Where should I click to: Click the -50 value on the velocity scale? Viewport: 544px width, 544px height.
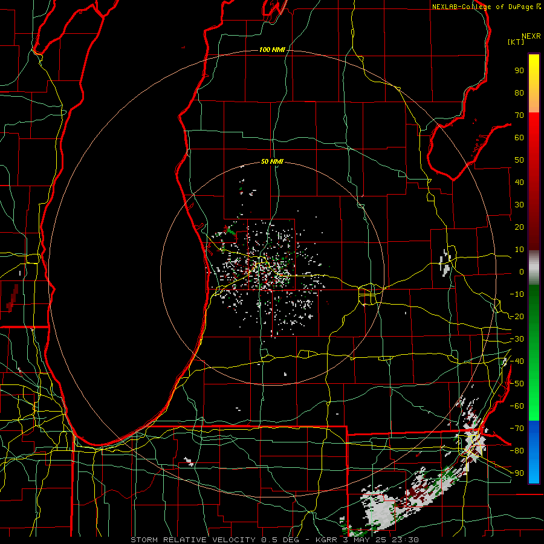click(x=517, y=384)
